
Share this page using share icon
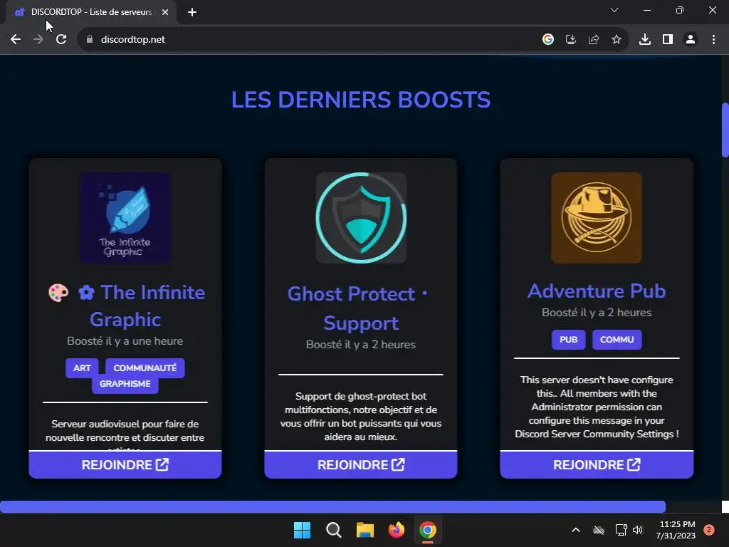pyautogui.click(x=593, y=40)
